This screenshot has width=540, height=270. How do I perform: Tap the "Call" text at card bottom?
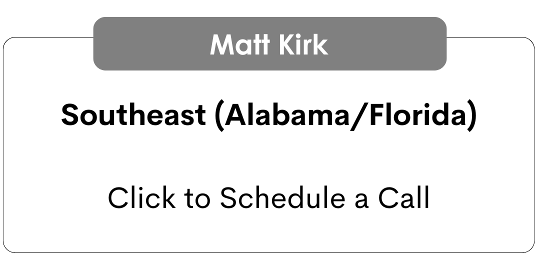(403, 197)
